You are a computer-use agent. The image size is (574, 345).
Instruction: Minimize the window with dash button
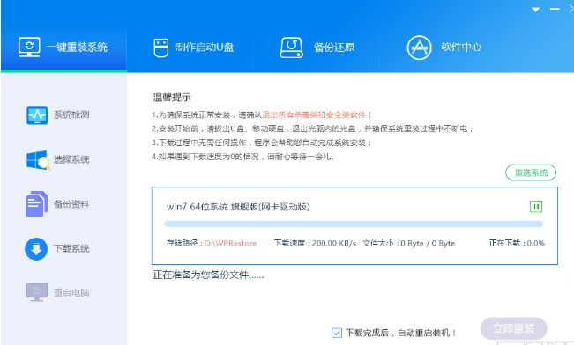click(555, 9)
